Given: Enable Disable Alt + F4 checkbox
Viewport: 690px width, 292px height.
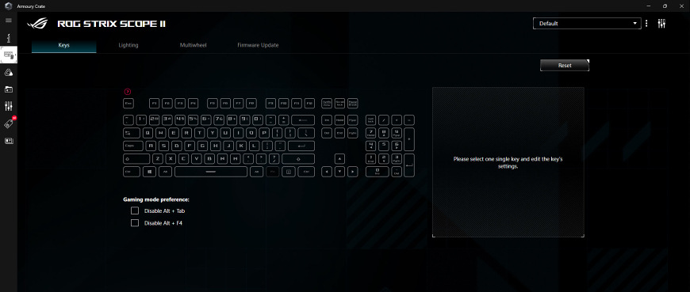Looking at the screenshot, I should click(x=135, y=223).
